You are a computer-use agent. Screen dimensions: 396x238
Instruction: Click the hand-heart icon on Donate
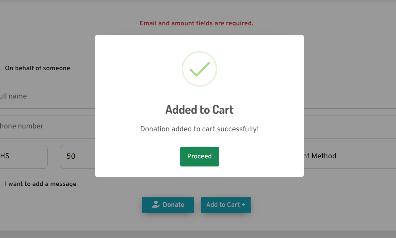[x=156, y=205]
